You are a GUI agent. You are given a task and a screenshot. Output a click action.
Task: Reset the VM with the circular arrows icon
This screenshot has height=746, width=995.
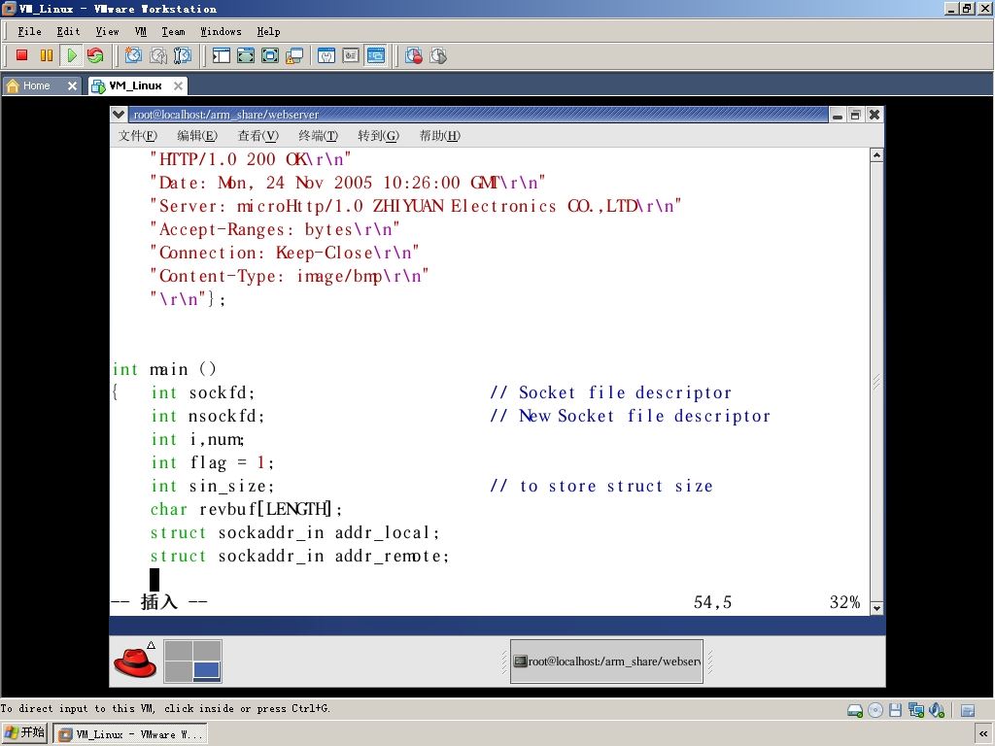[95, 55]
